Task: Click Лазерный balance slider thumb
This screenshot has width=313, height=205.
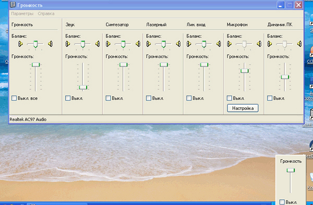Action: pyautogui.click(x=163, y=44)
